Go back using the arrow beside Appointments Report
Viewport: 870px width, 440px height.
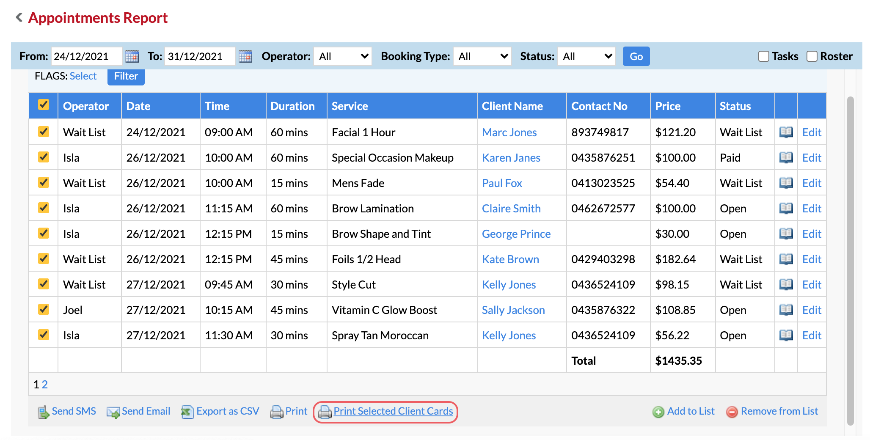point(19,17)
